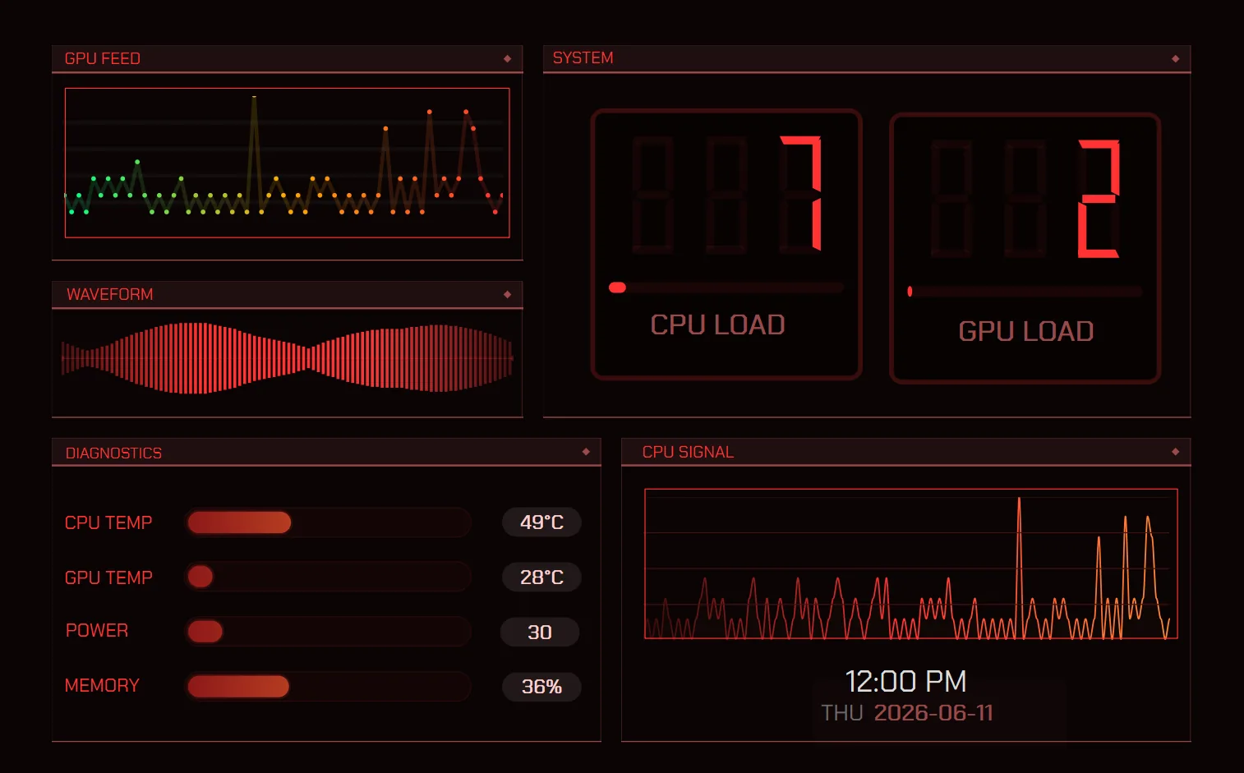Image resolution: width=1244 pixels, height=773 pixels.
Task: Click the diamond icon in GPU FEED header
Action: (508, 59)
